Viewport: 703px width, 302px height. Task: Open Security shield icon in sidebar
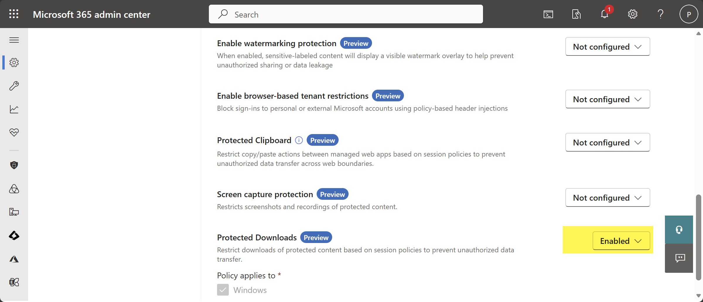(14, 165)
